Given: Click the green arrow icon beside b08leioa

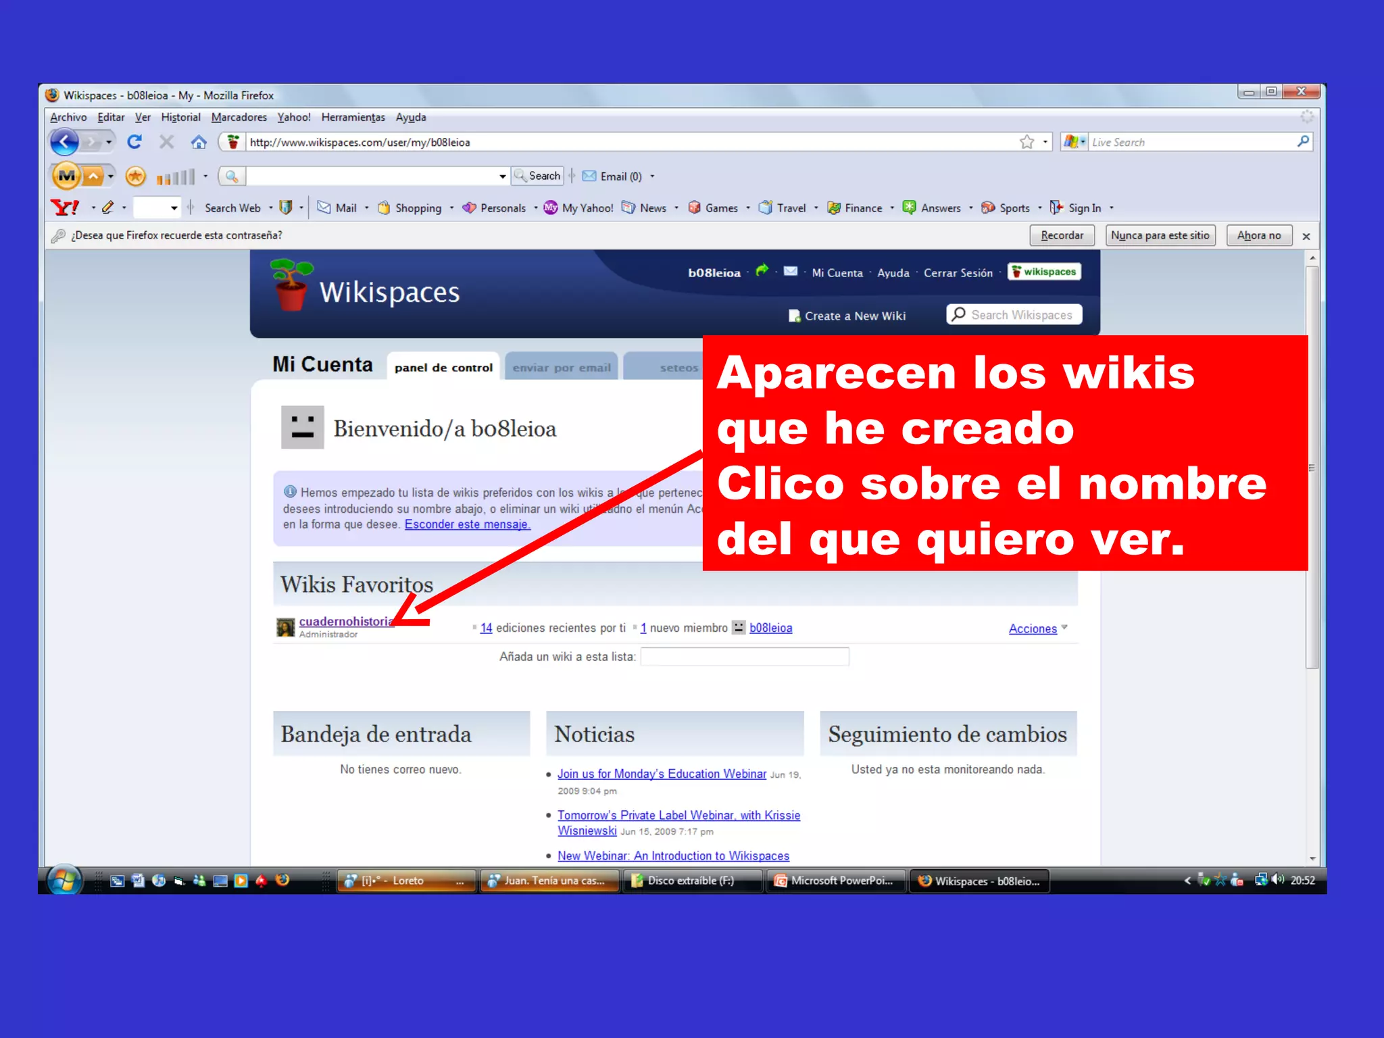Looking at the screenshot, I should click(762, 270).
